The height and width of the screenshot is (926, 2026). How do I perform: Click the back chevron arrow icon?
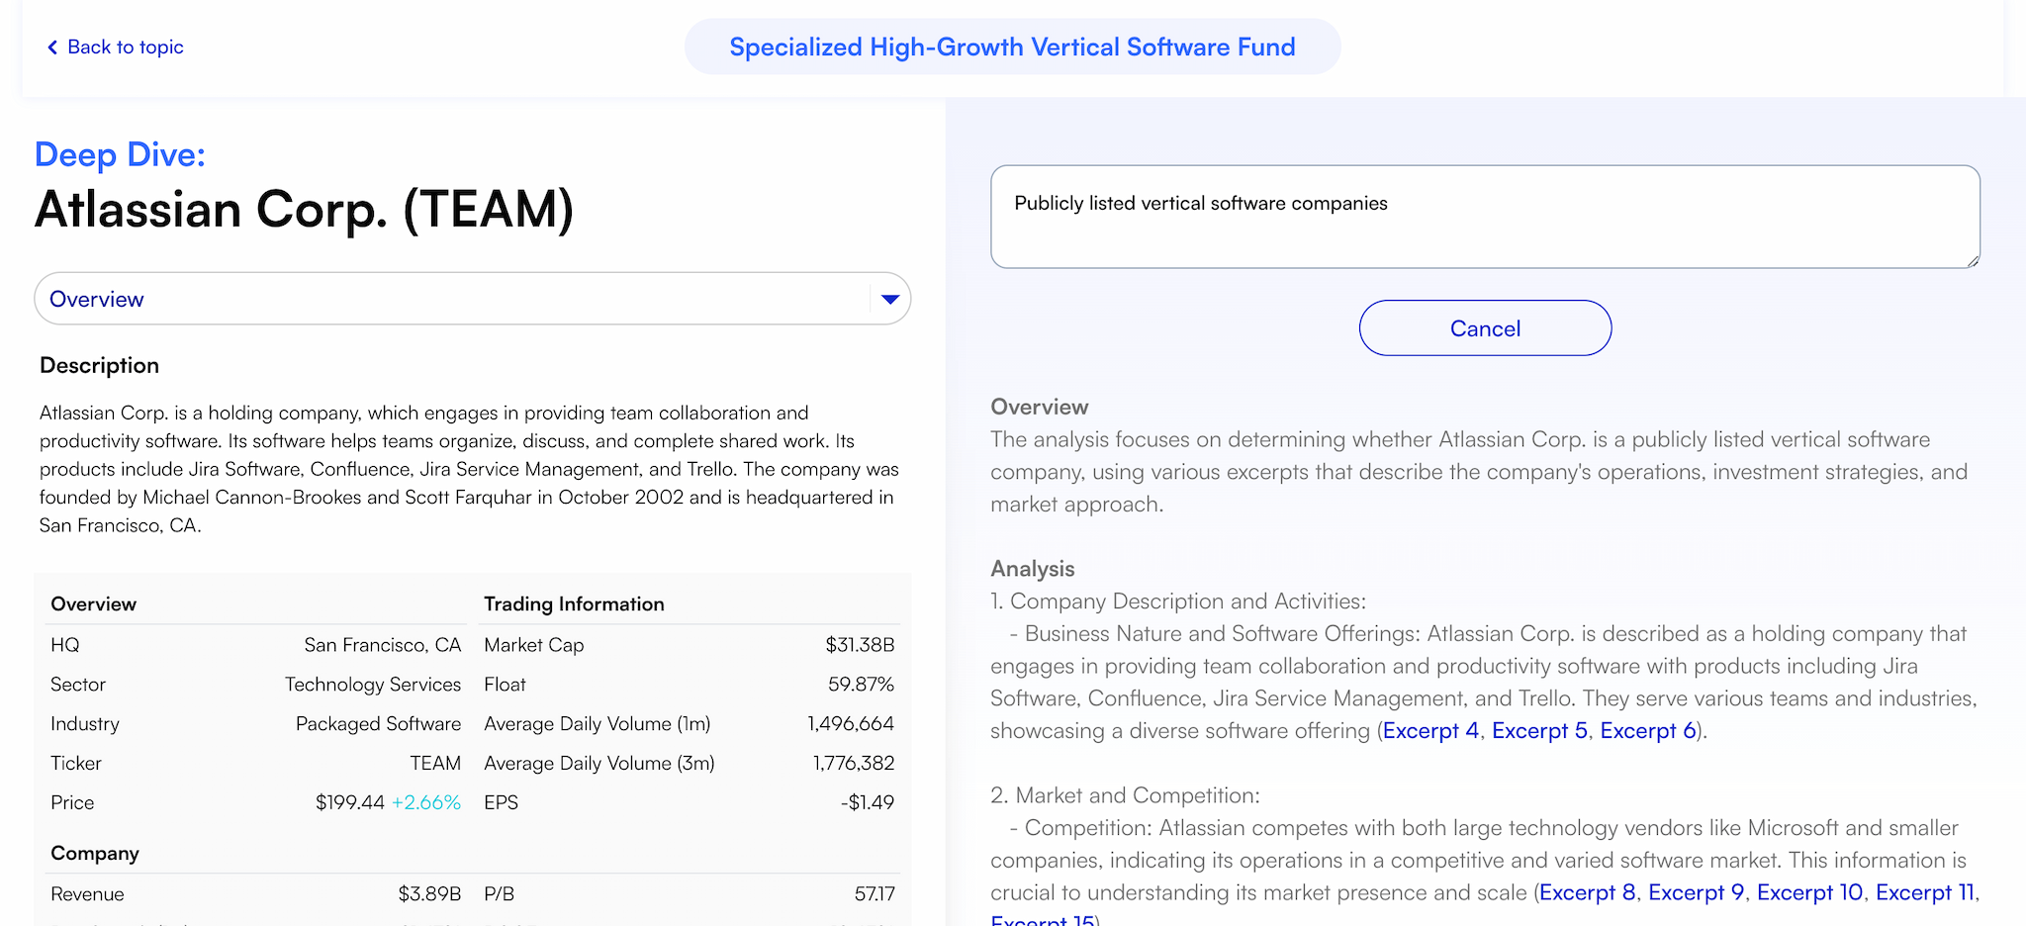tap(52, 47)
